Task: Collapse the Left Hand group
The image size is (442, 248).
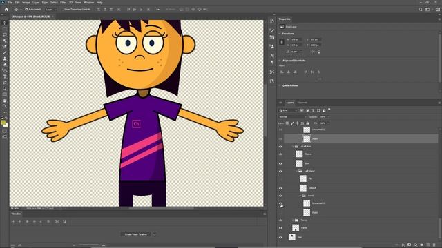Action: (x=296, y=171)
